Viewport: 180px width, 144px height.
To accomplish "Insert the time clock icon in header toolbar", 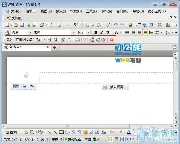I will 69,40.
